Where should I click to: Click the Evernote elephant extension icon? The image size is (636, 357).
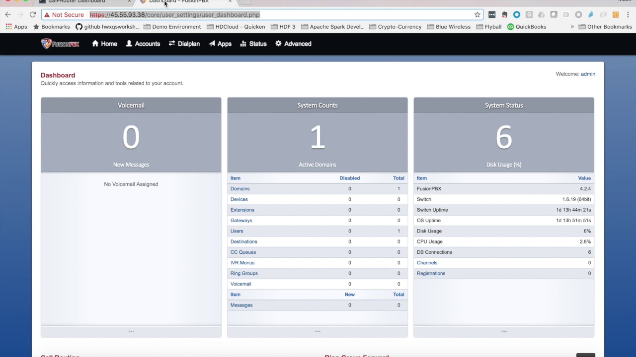tap(504, 15)
